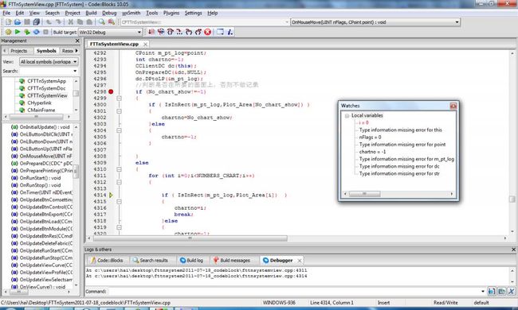Toggle the breakpoint on line 4298
The width and height of the screenshot is (518, 310).
click(x=111, y=91)
